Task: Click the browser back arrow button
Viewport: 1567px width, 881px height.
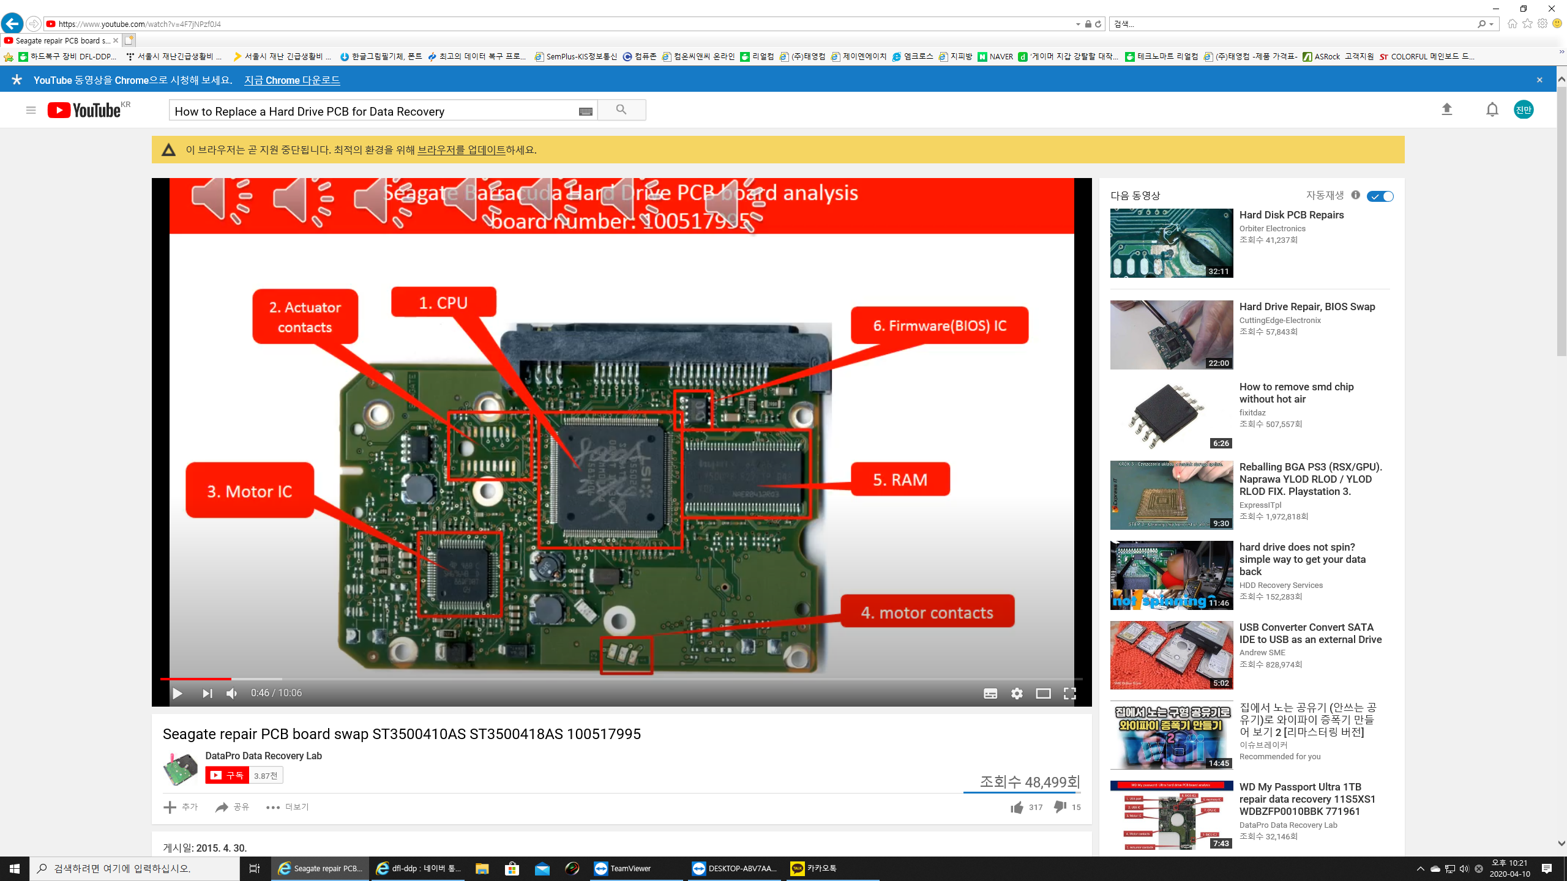Action: (12, 24)
